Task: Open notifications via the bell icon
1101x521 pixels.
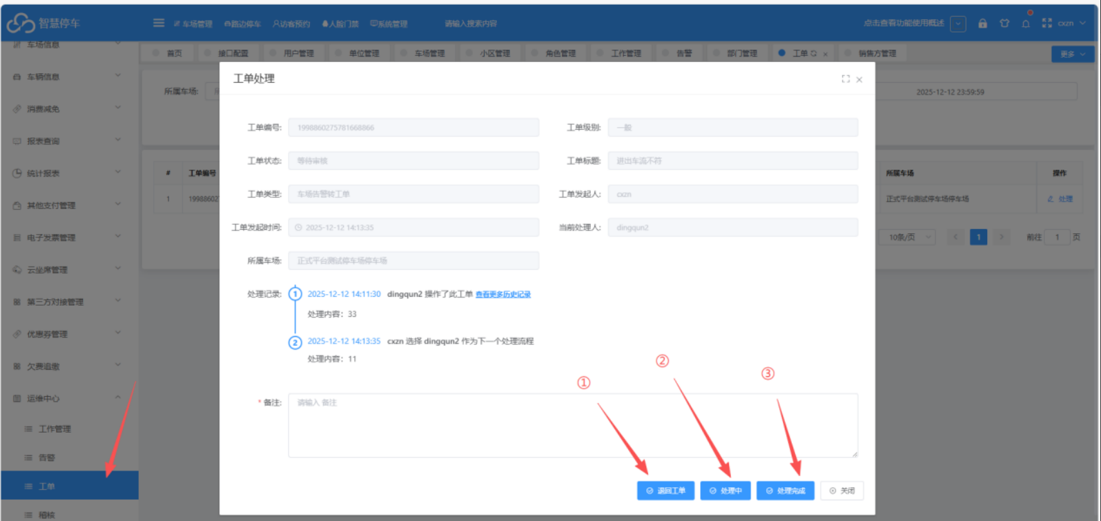Action: 1026,23
